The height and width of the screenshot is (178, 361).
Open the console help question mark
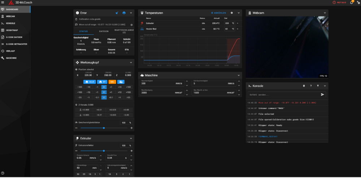pos(311,86)
